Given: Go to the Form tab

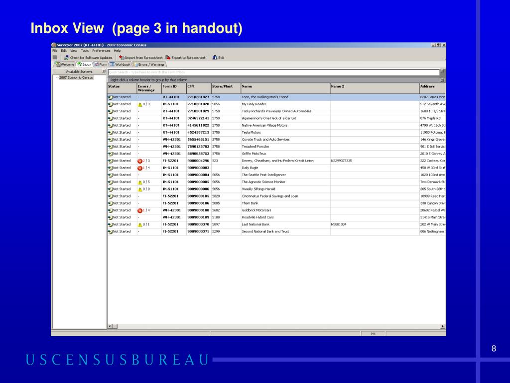Looking at the screenshot, I should coord(101,64).
